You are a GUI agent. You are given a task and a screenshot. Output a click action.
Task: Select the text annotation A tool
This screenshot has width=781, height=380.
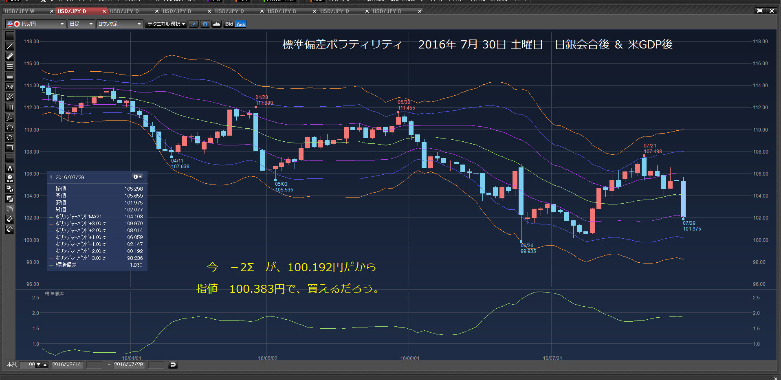coord(10,168)
